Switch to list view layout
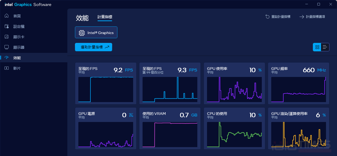Image resolution: width=337 pixels, height=156 pixels. [325, 47]
